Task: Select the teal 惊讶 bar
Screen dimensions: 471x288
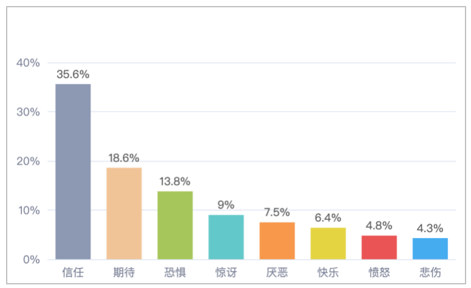Action: tap(226, 237)
